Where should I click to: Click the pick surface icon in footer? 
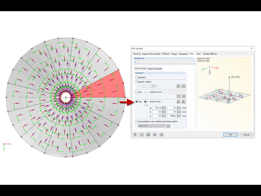(161, 135)
